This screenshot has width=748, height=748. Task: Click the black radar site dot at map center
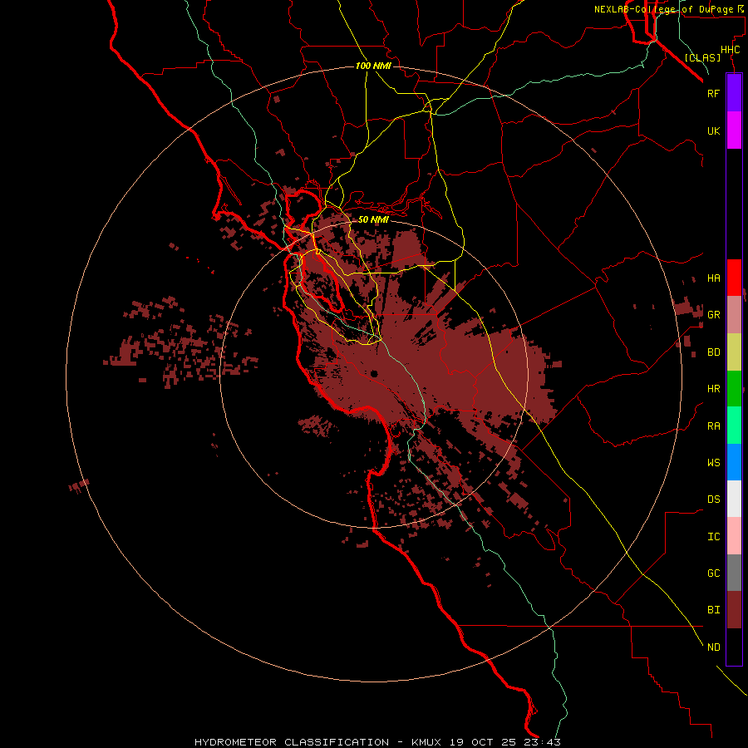(x=374, y=373)
